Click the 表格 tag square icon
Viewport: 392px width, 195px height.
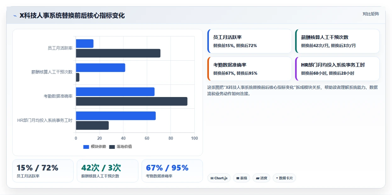coord(238,178)
